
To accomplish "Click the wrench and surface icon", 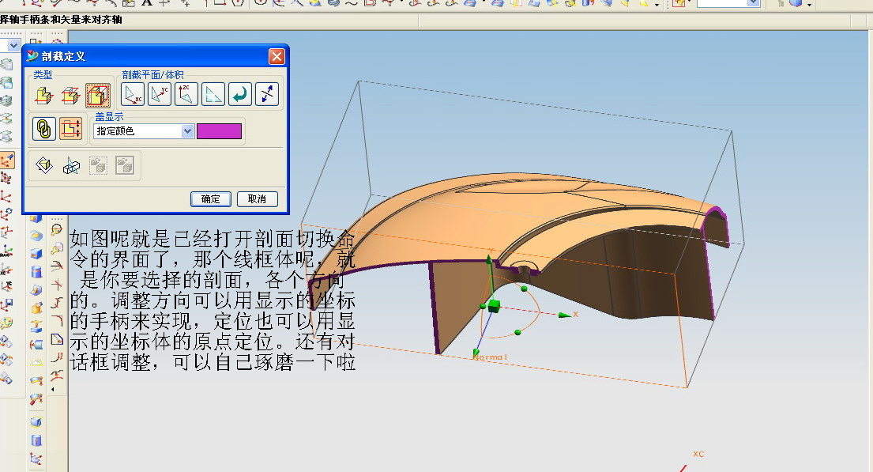I will [x=36, y=399].
